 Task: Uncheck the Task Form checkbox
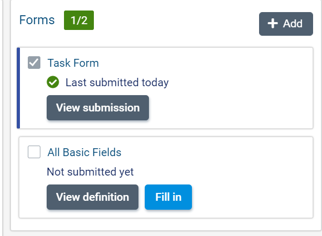(34, 63)
